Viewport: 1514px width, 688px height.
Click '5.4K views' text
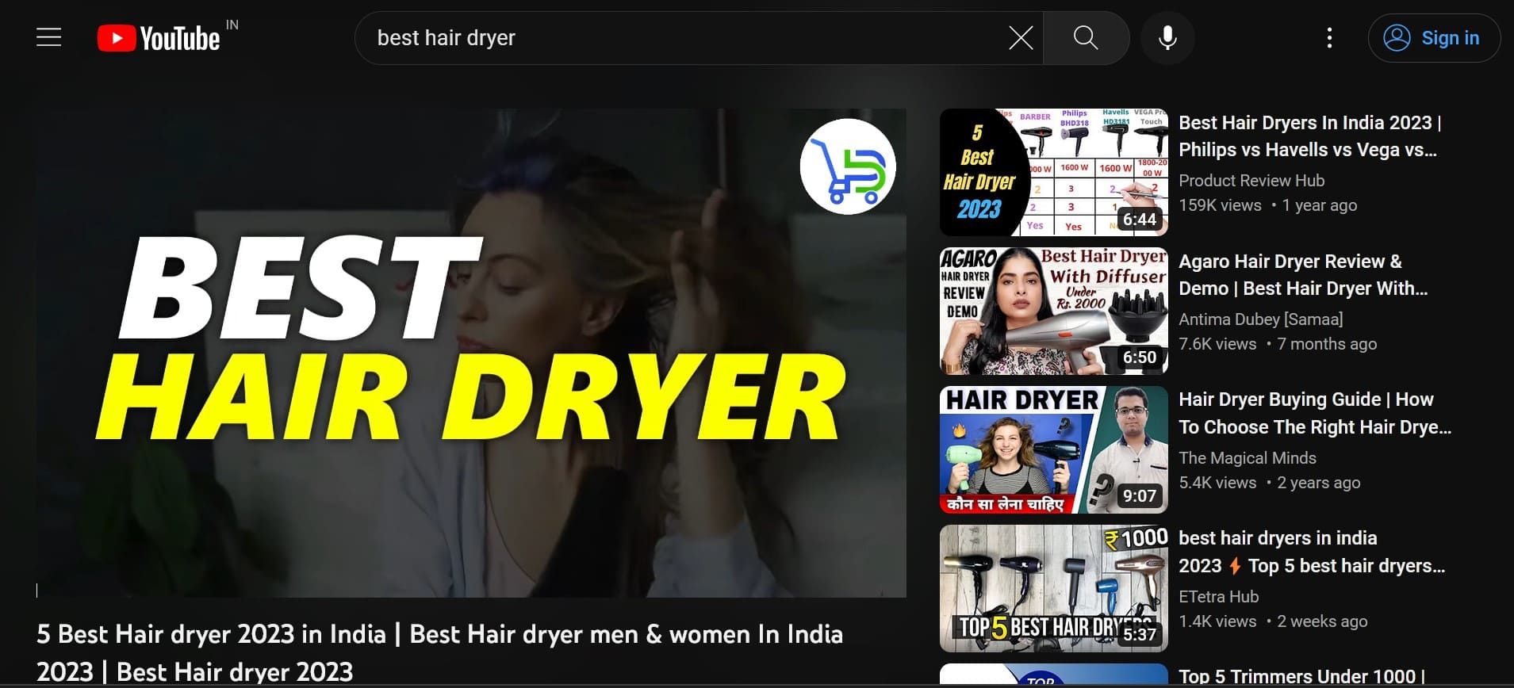[x=1217, y=482]
